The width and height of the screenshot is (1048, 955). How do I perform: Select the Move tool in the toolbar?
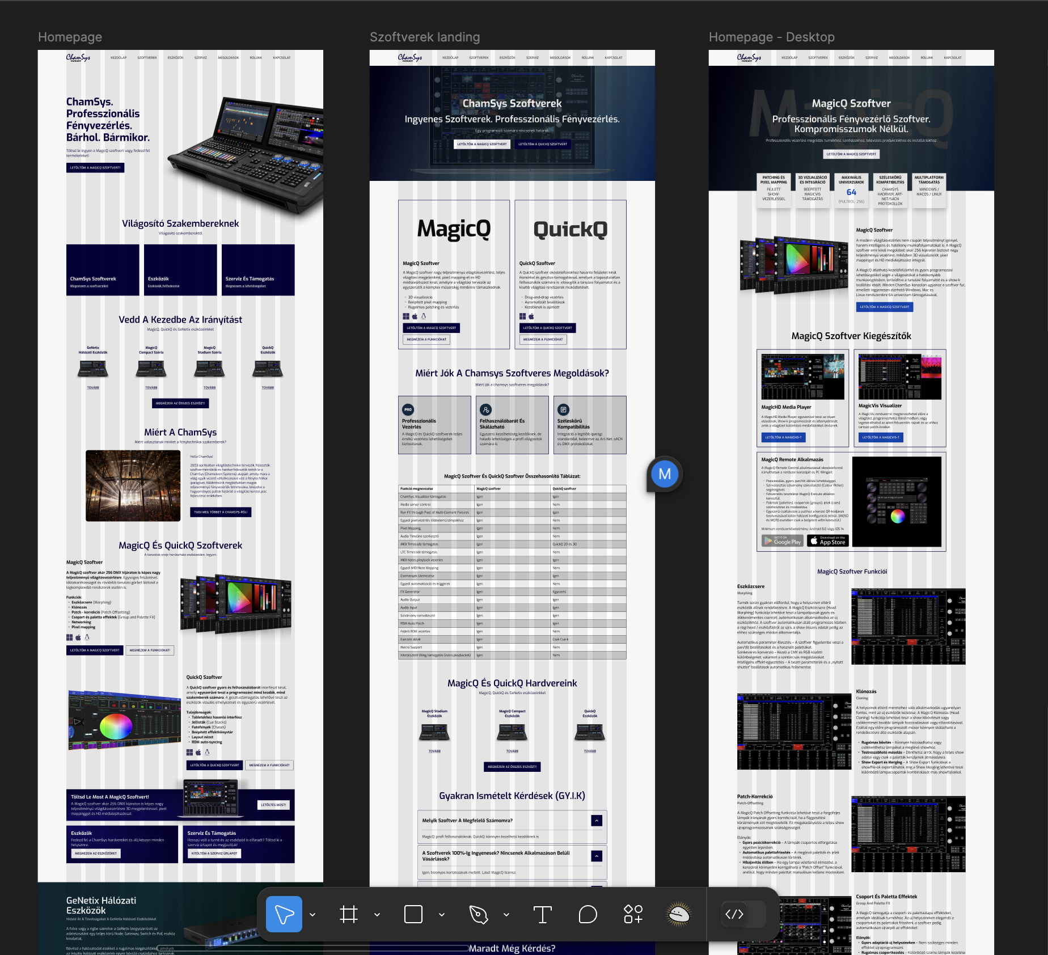pos(284,914)
